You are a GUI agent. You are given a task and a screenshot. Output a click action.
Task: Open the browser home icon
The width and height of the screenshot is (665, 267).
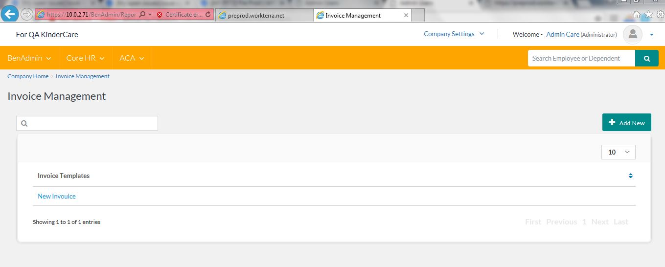(637, 14)
